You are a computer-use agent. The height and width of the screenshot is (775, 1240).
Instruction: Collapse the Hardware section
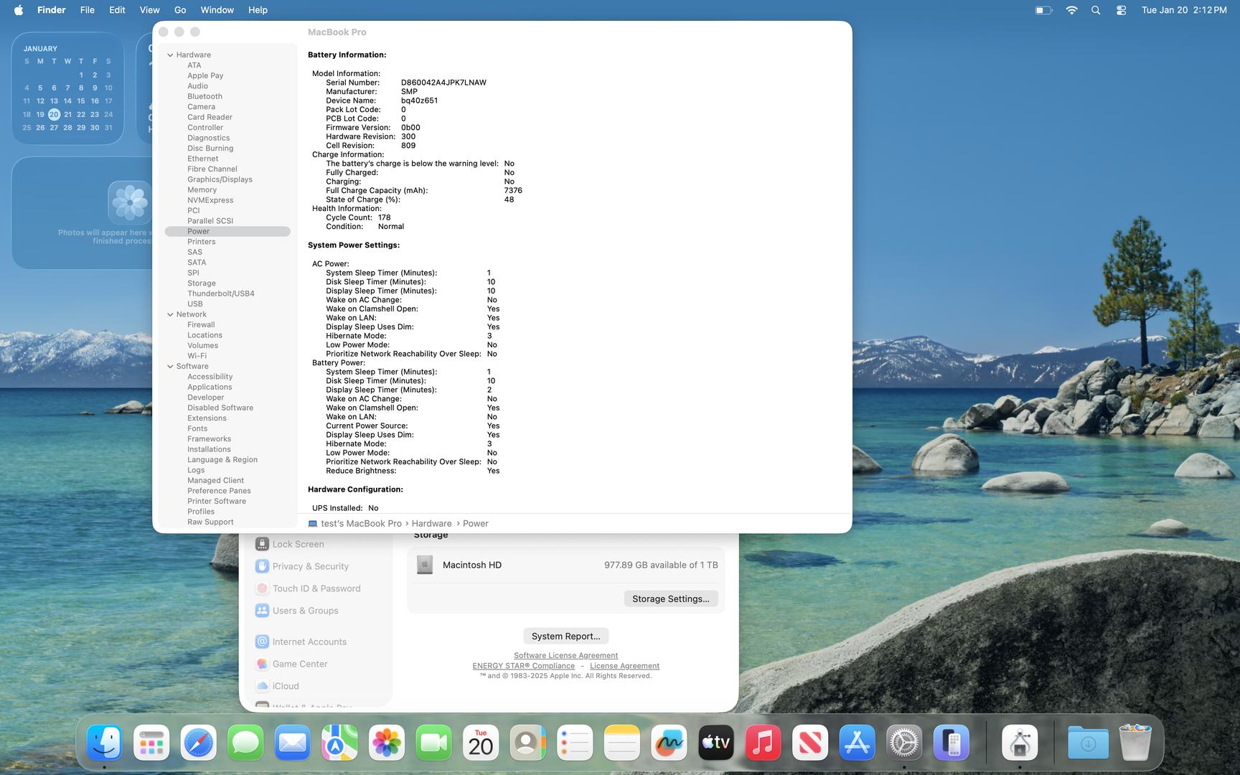pos(170,55)
